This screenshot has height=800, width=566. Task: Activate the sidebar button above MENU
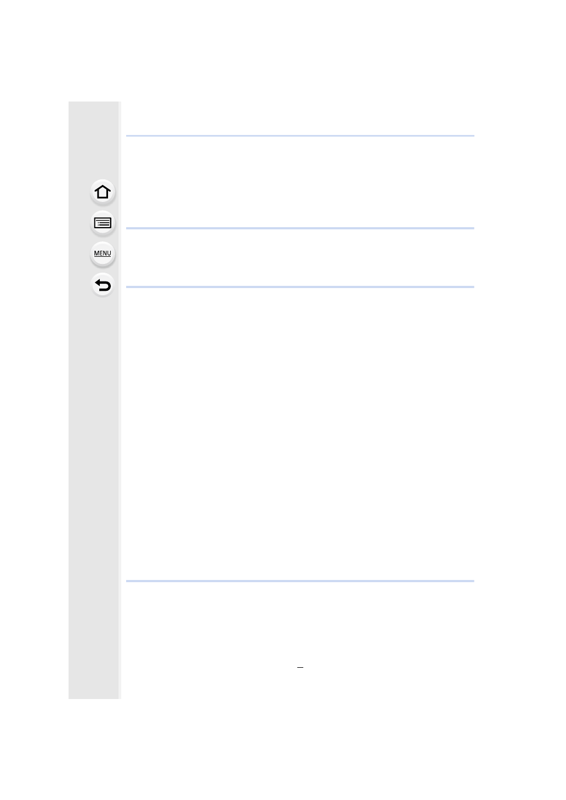[x=103, y=223]
